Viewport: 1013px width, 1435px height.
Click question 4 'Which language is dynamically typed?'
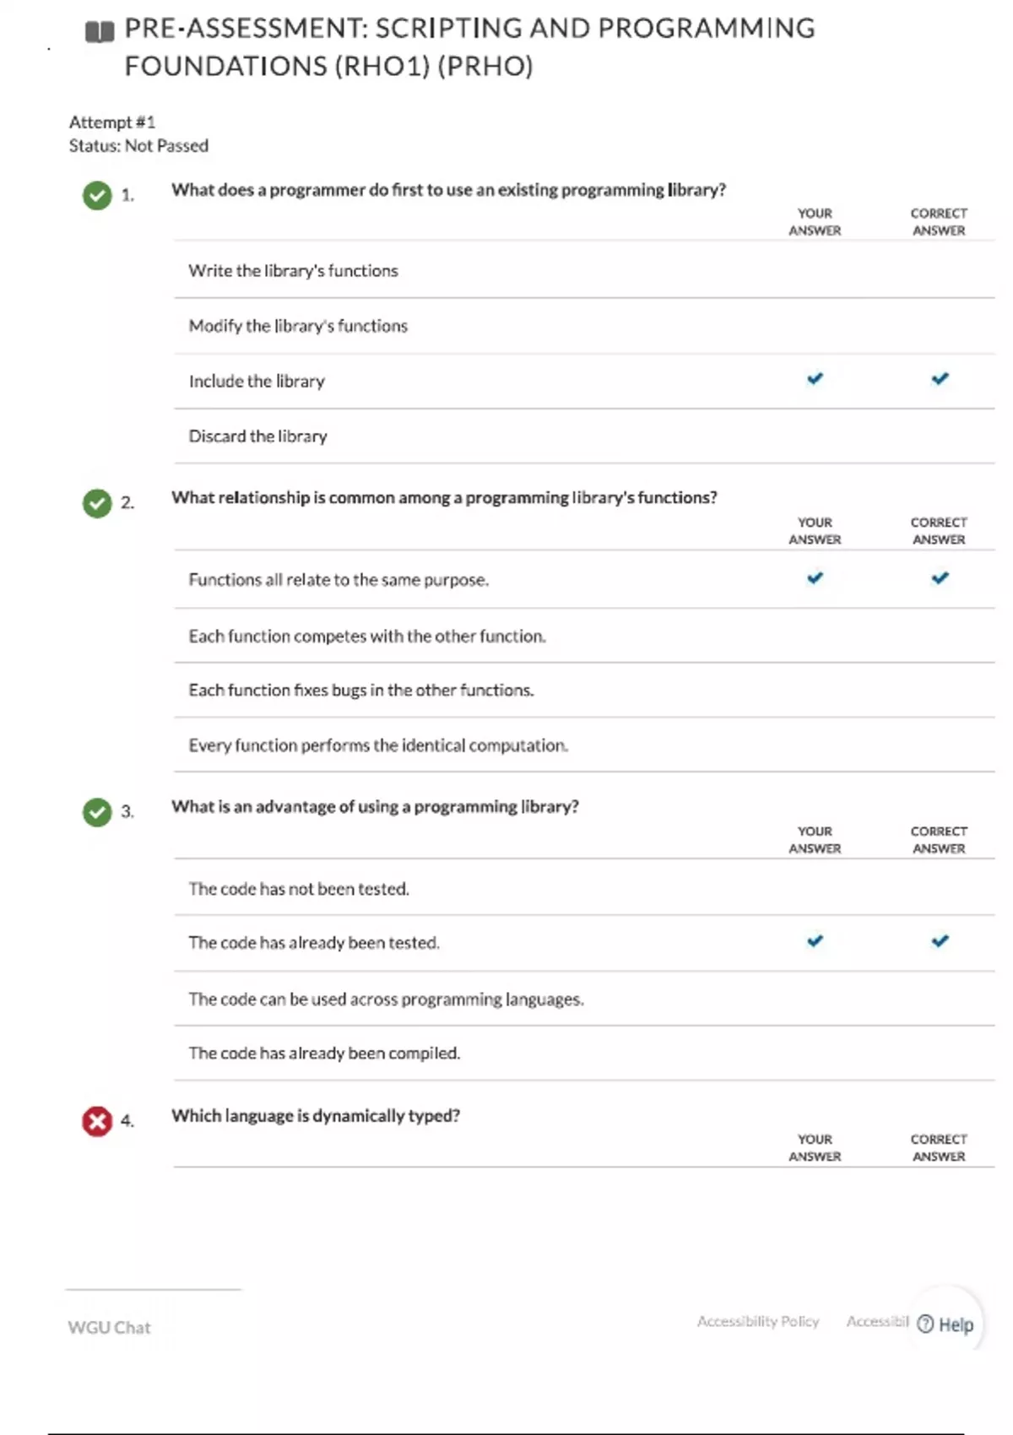316,1116
